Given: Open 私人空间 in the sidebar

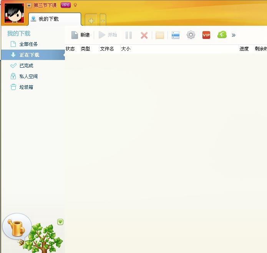Looking at the screenshot, I should (x=33, y=77).
